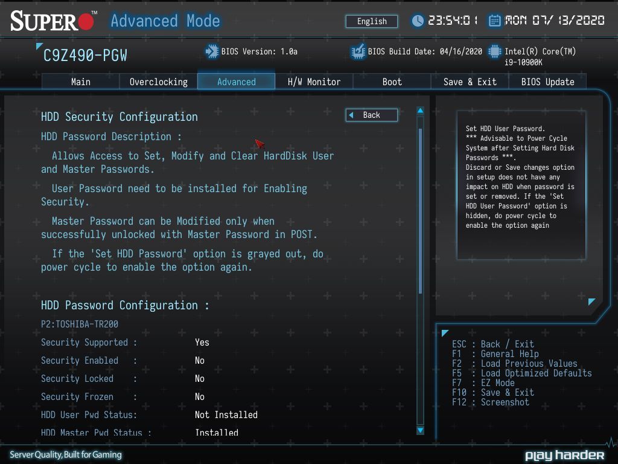Open the H/W Monitor tab
This screenshot has height=464, width=618.
point(314,82)
